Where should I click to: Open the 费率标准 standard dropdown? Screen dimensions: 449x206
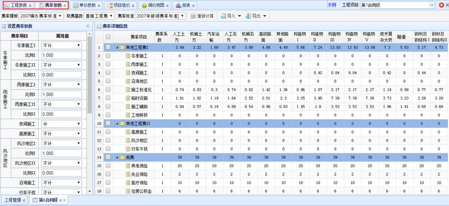(160, 16)
